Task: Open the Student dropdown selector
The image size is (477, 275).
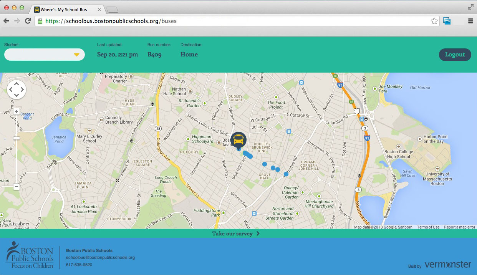Action: click(44, 55)
